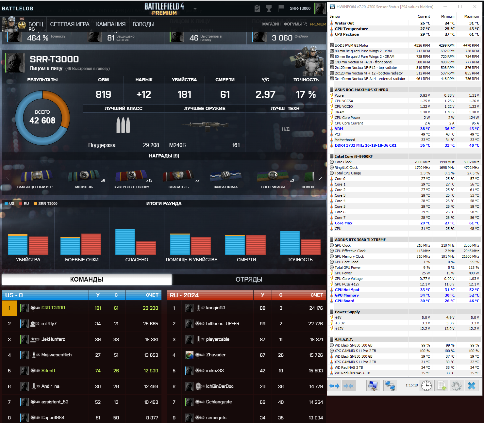The image size is (484, 423).
Task: Click the HWiNFO64 title bar icon
Action: coord(332,7)
